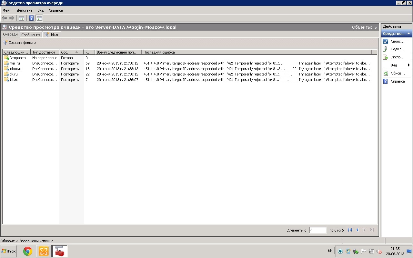The height and width of the screenshot is (258, 413).
Task: Click the Не определено delivery type cell
Action: (x=45, y=58)
